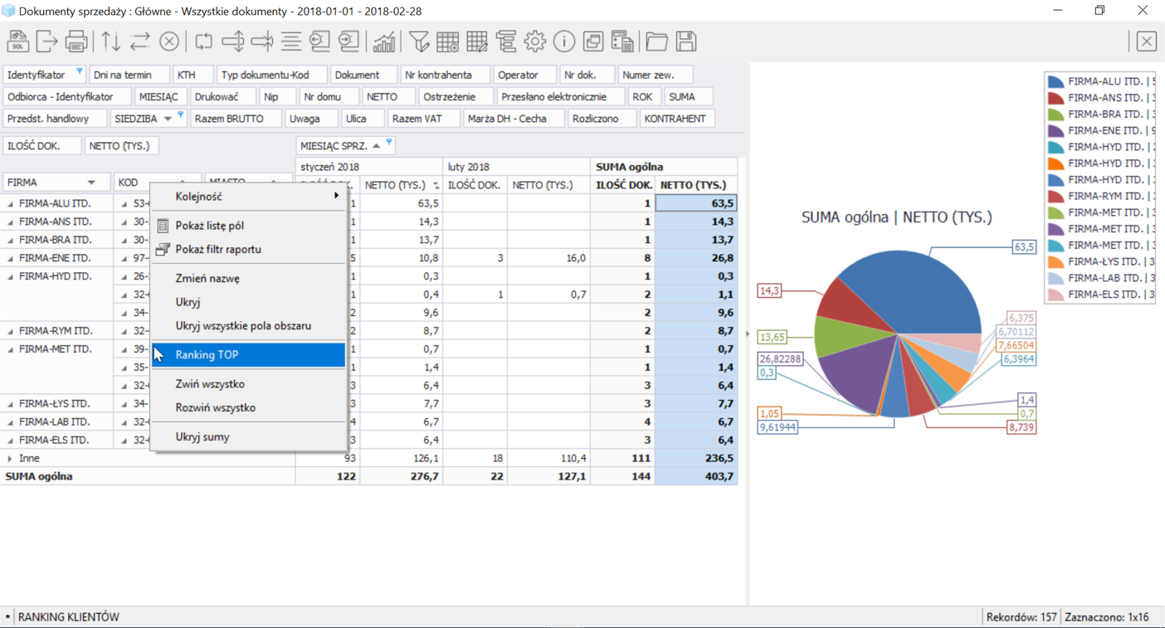Click the Marża DH - Cecha field button

coord(514,119)
